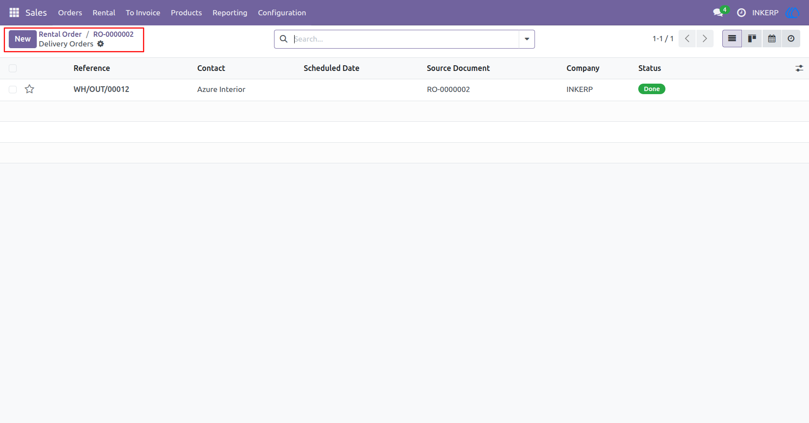Switch to calendar view
This screenshot has width=809, height=423.
tap(772, 39)
